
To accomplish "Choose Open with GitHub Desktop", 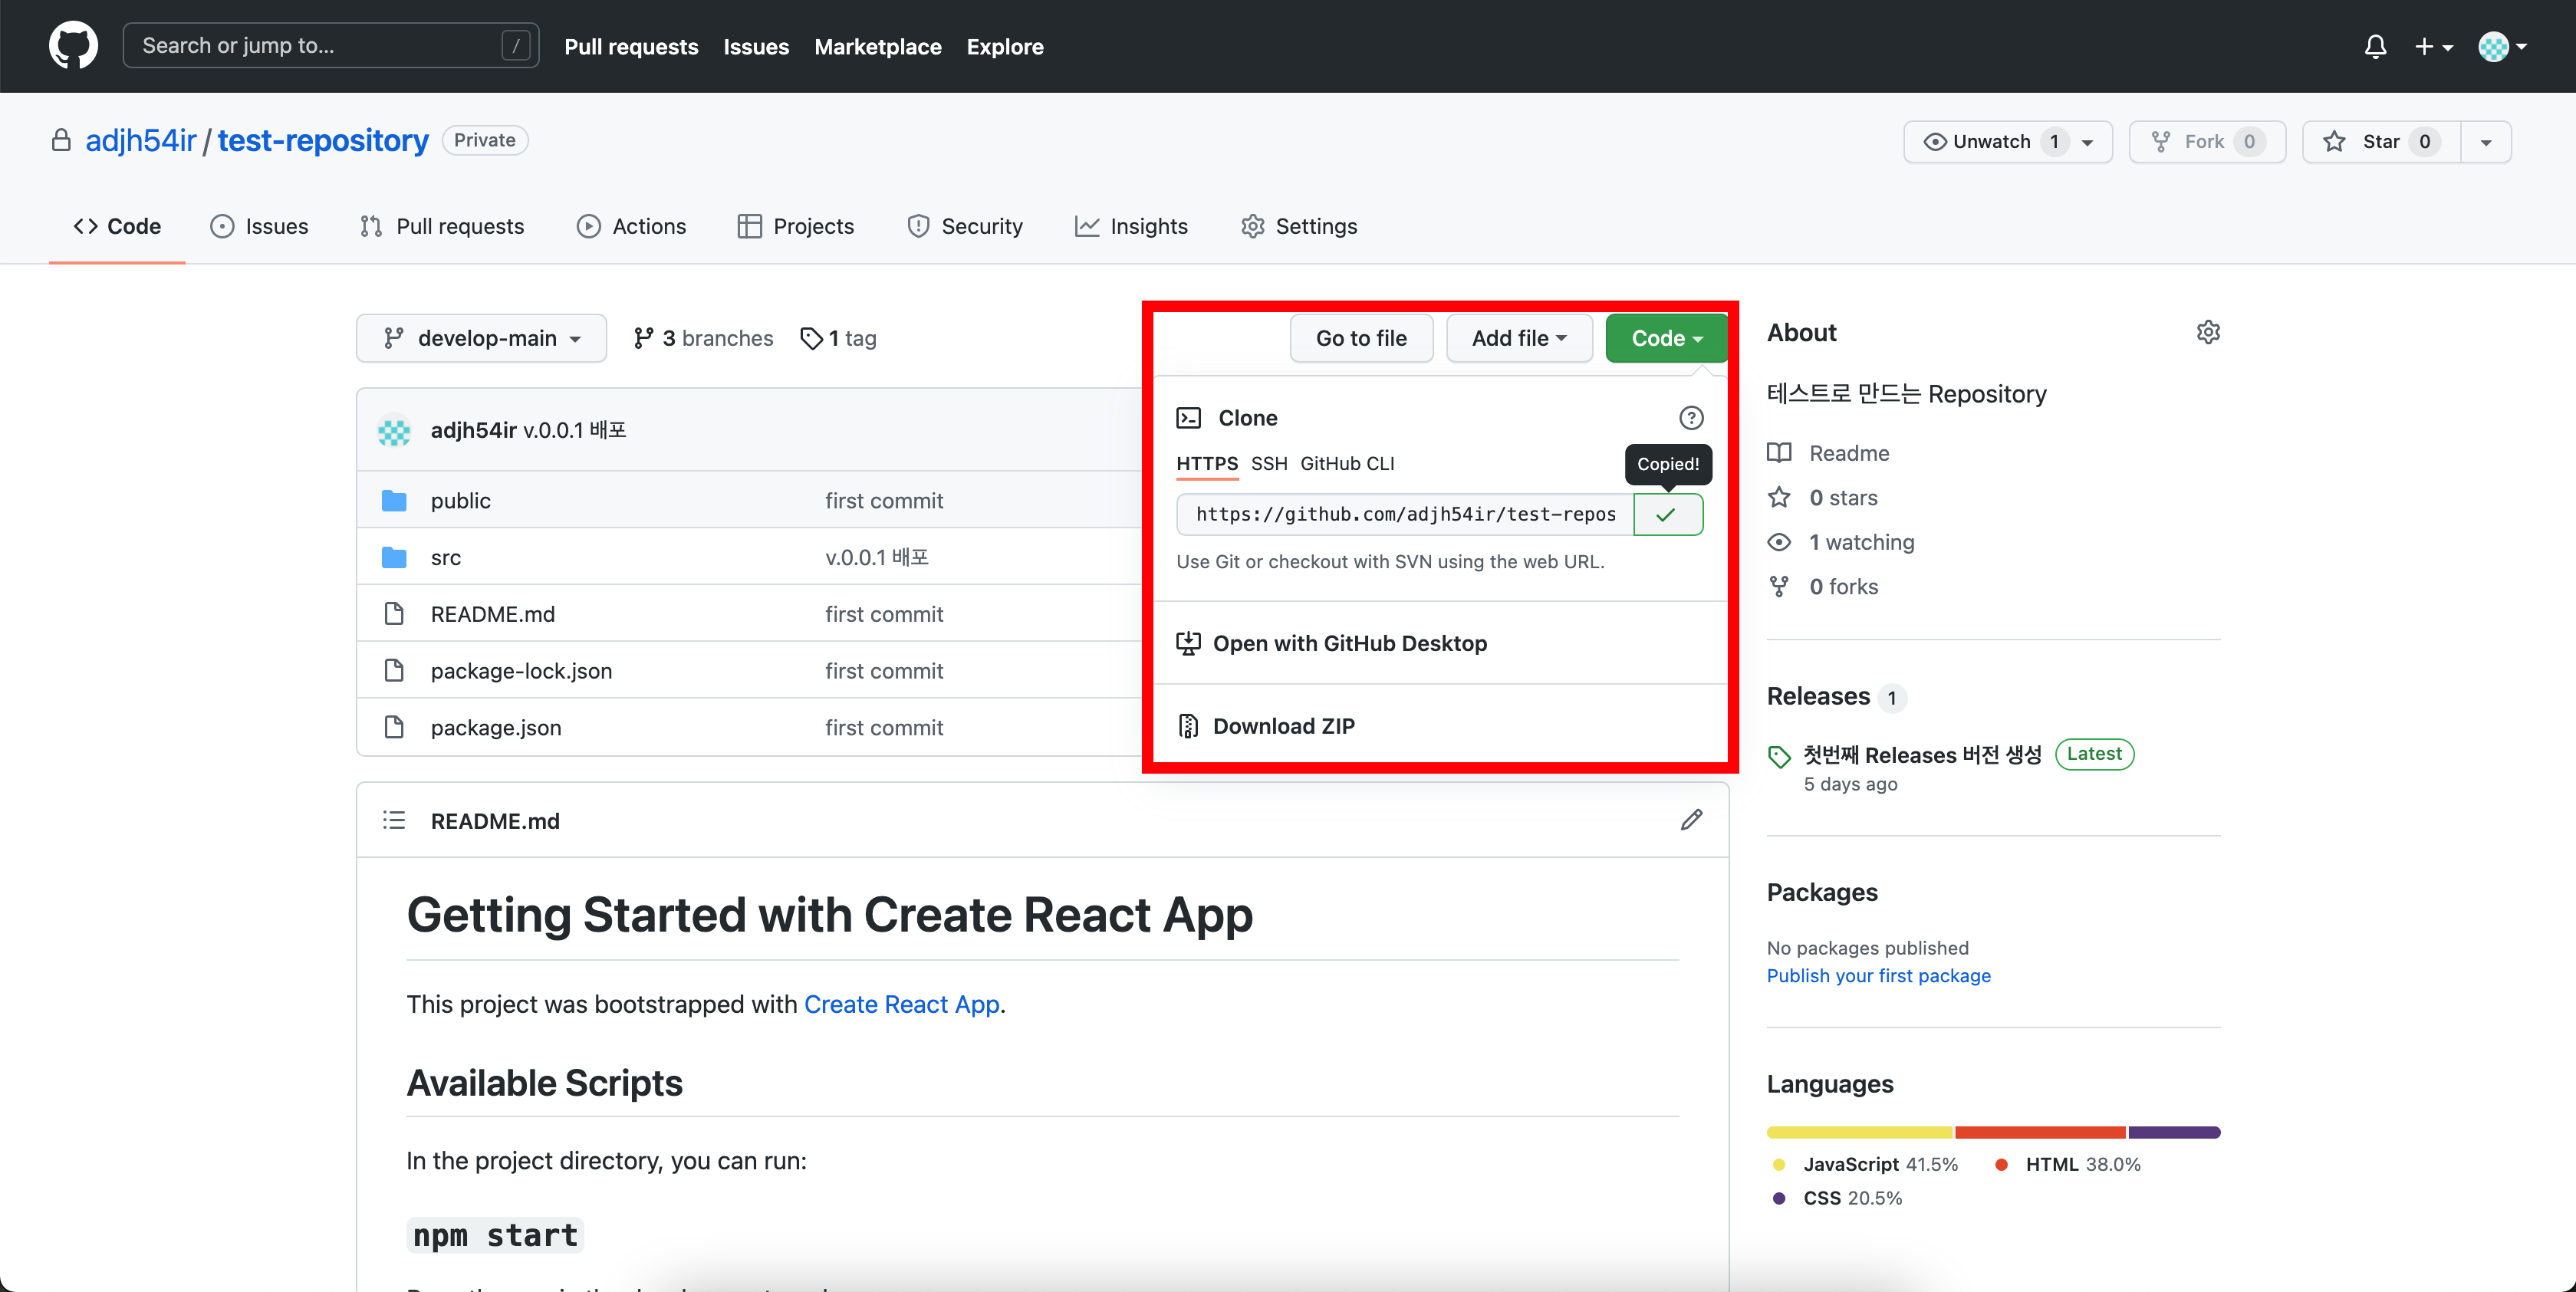I will coord(1332,643).
